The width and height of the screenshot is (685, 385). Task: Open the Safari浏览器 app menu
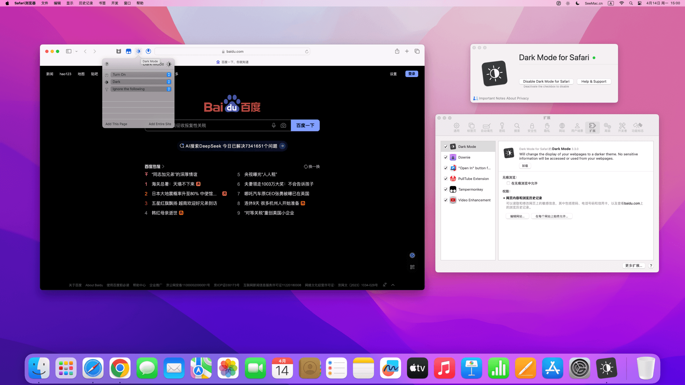coord(25,3)
